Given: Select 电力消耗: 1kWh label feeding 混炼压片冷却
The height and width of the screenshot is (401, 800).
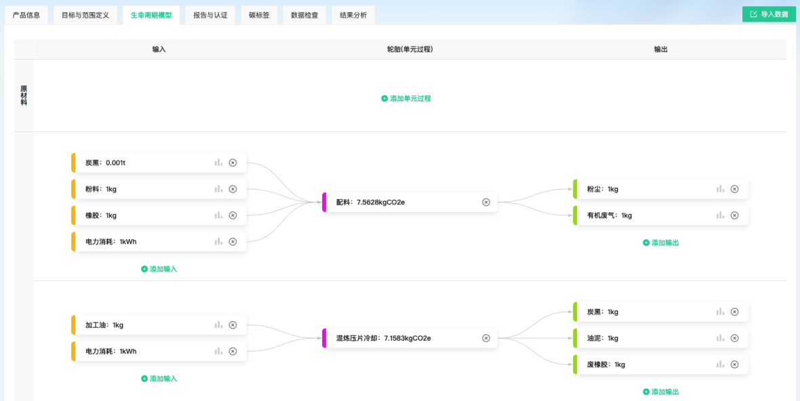Looking at the screenshot, I should point(111,351).
